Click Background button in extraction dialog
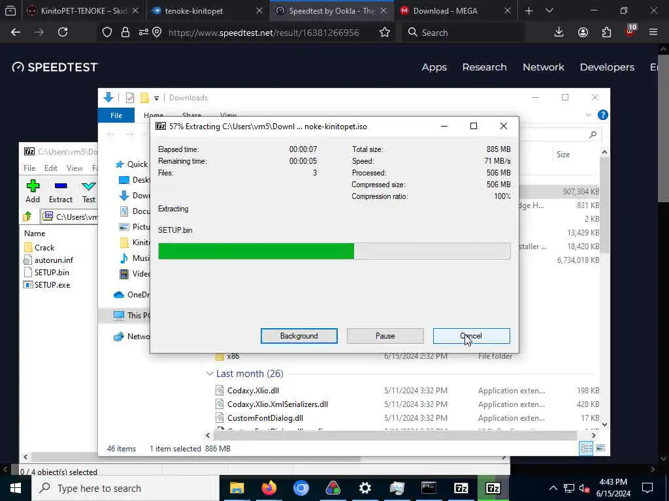 coord(299,336)
